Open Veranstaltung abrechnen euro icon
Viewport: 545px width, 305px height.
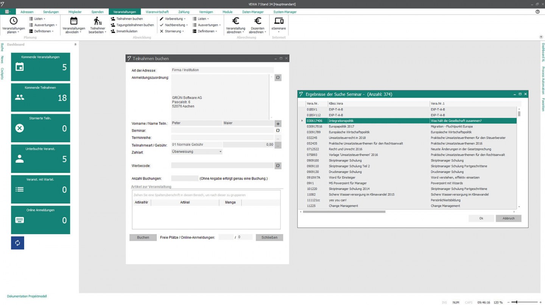[x=235, y=21]
